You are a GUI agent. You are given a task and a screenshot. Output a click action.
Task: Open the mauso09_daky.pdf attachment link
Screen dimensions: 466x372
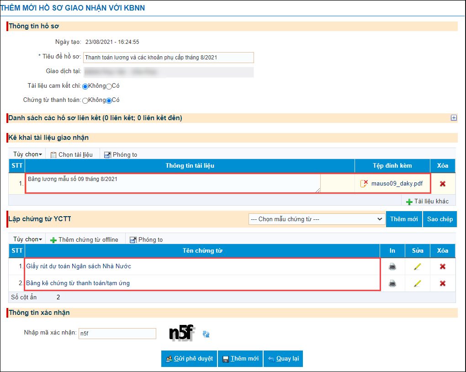[x=397, y=183]
